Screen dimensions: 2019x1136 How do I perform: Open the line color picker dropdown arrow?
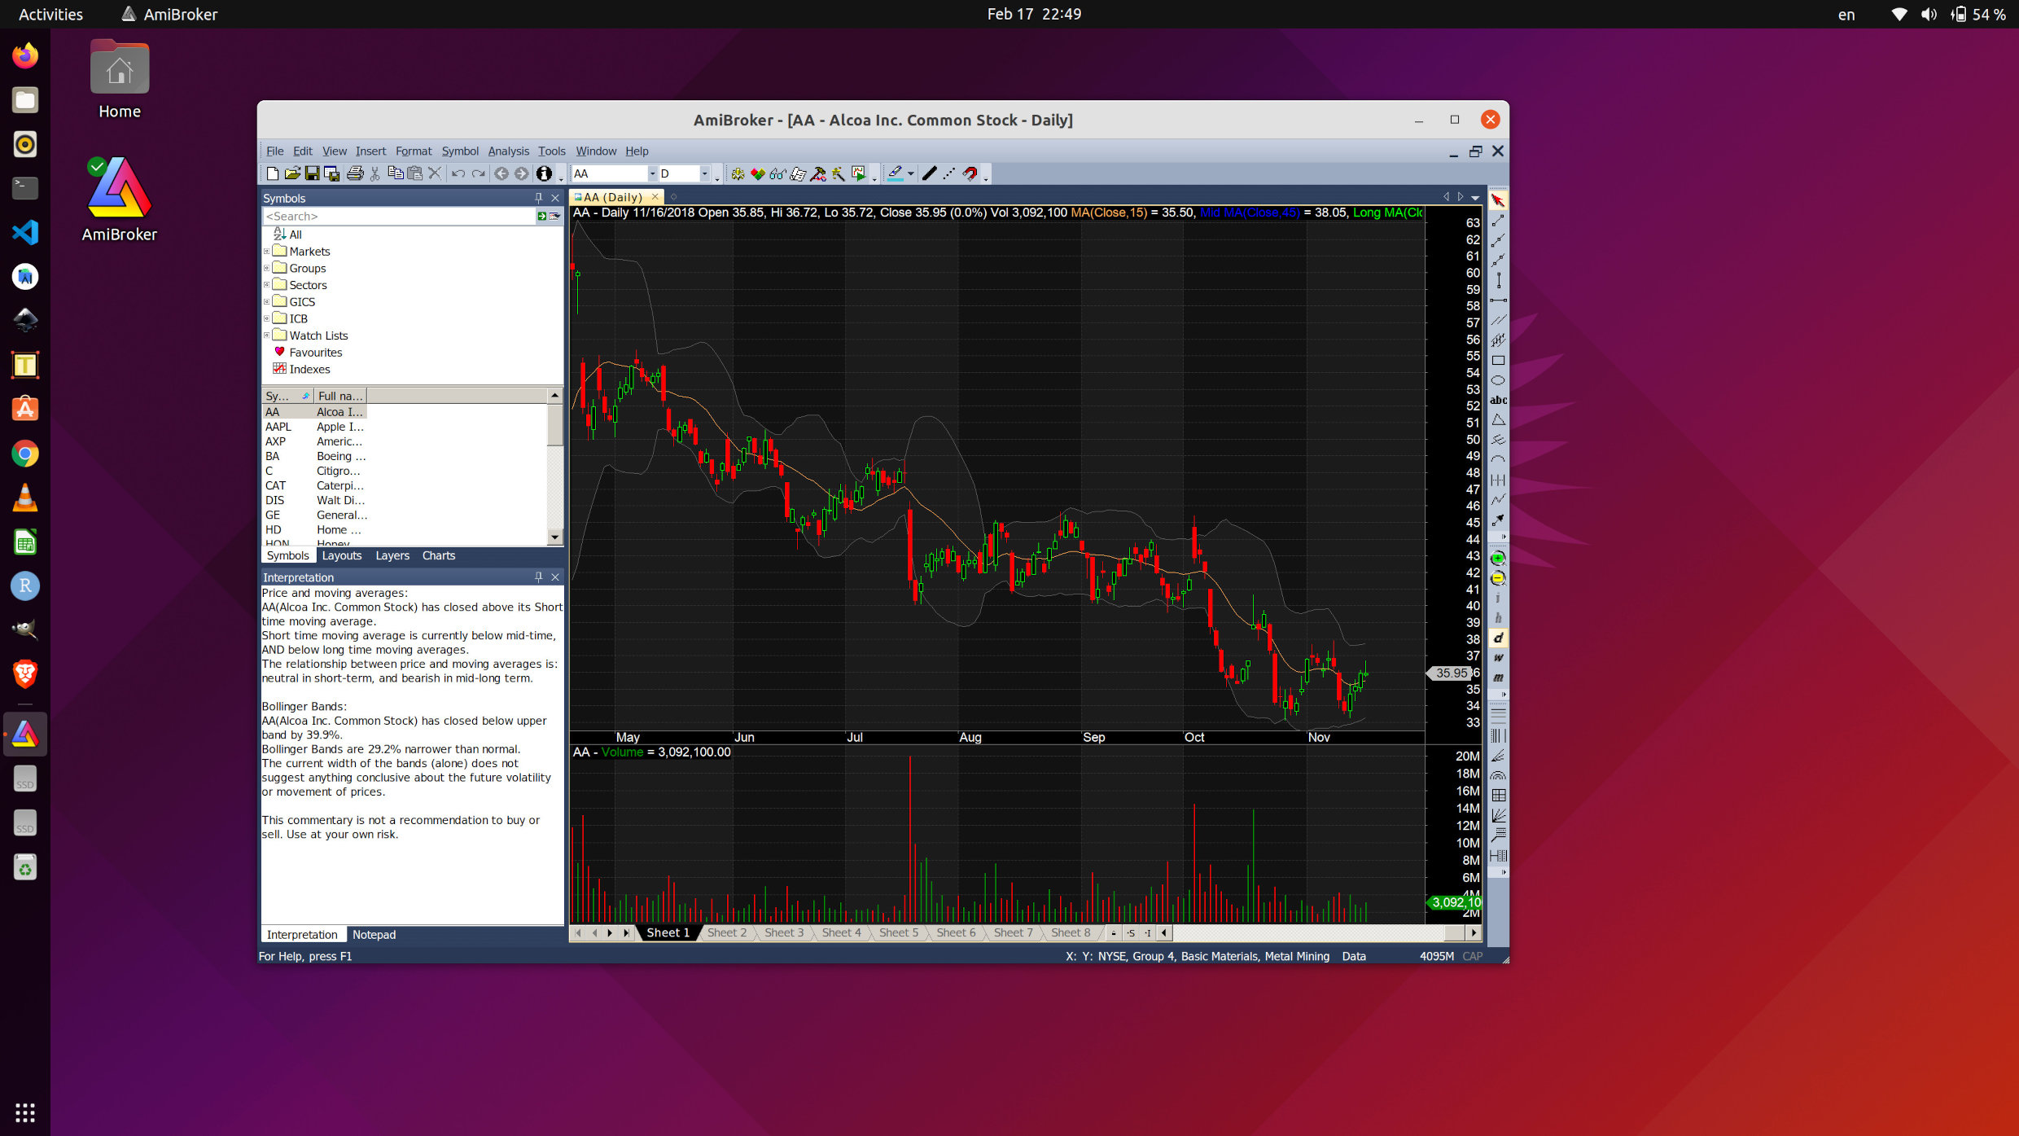click(x=910, y=173)
